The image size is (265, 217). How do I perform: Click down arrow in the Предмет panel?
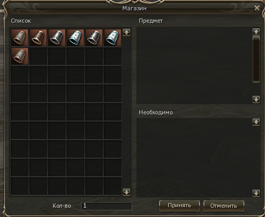click(x=256, y=99)
